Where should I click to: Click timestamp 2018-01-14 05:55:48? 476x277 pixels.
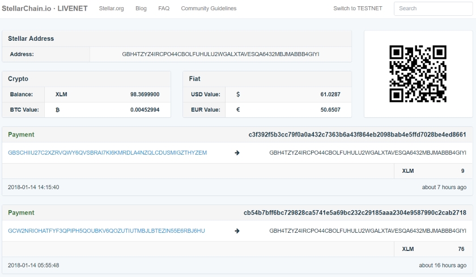click(x=33, y=266)
